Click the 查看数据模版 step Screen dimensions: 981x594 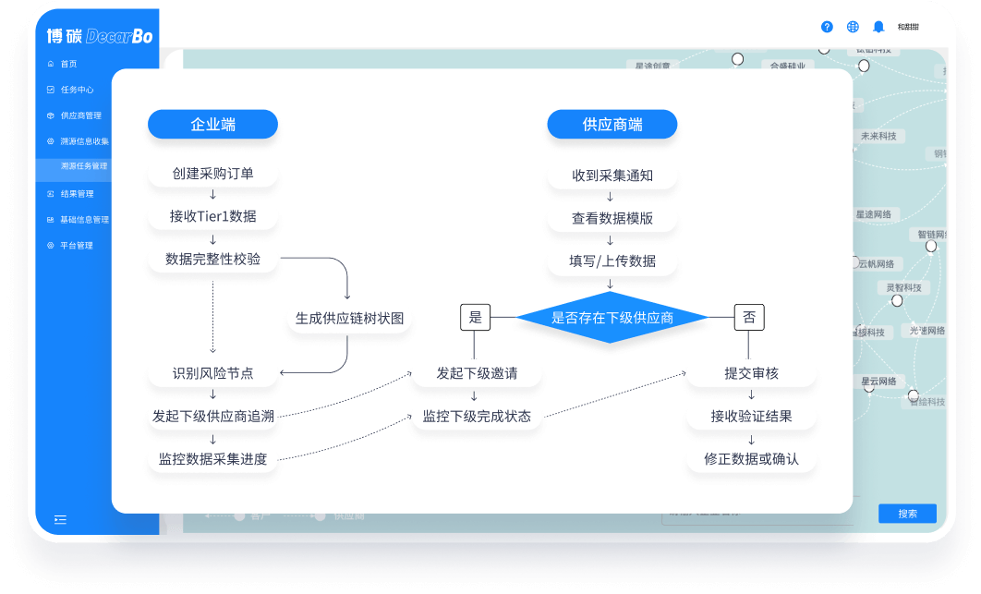(612, 218)
